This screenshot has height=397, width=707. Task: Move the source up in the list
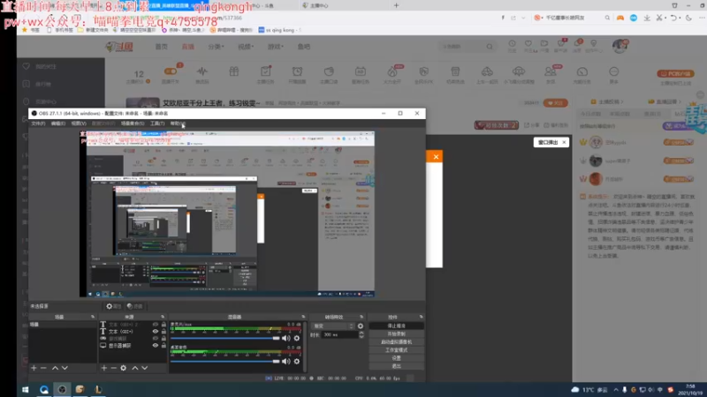(x=135, y=368)
